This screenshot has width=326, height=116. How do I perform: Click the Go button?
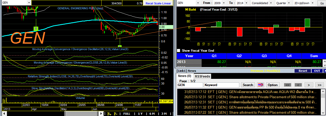tap(322, 3)
